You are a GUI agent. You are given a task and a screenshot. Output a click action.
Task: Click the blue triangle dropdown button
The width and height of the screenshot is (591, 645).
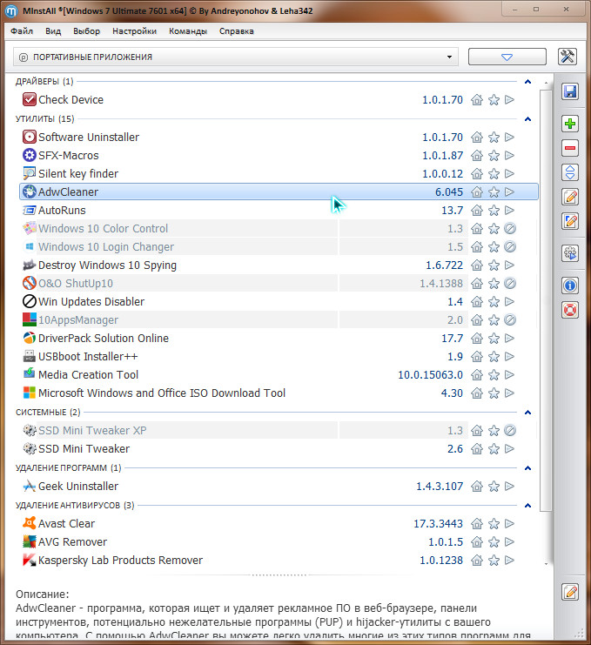(507, 57)
